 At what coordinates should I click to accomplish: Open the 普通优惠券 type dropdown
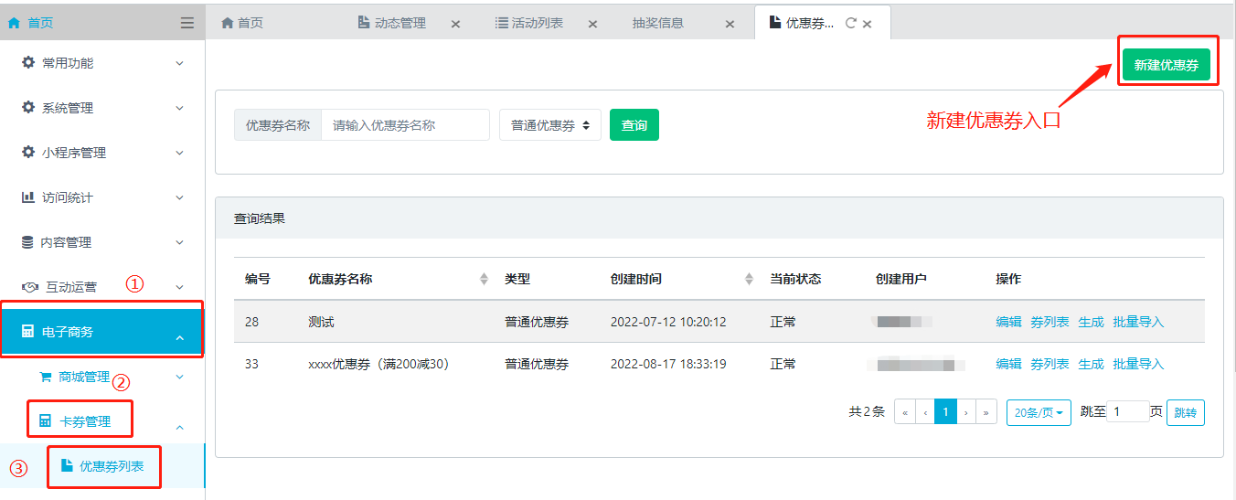(549, 125)
